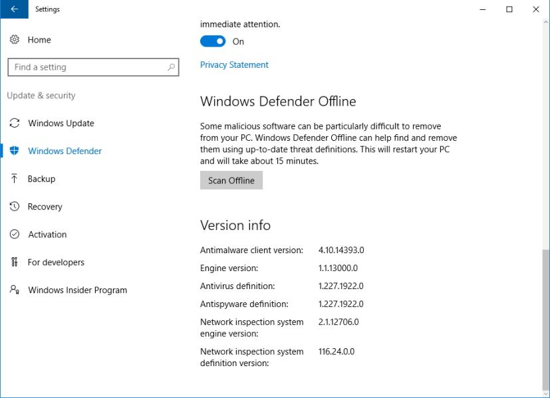Click the Update & security label
Screen dimensions: 550x398
tap(41, 96)
